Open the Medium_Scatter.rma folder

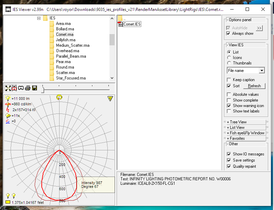click(73, 45)
